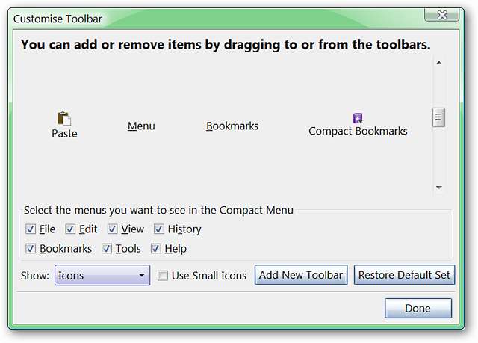Click the Bookmarks toolbar item
Image resolution: width=478 pixels, height=343 pixels.
pos(232,126)
